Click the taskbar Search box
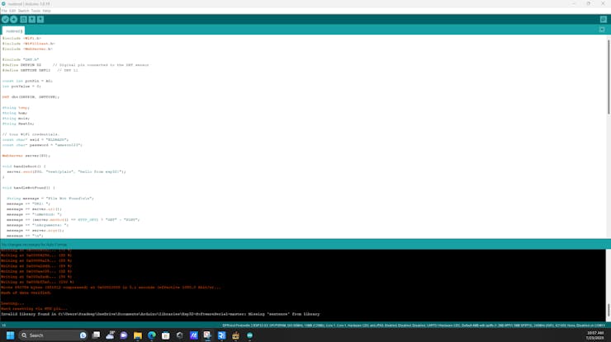Viewport: 611px width, 342px height. 54,335
